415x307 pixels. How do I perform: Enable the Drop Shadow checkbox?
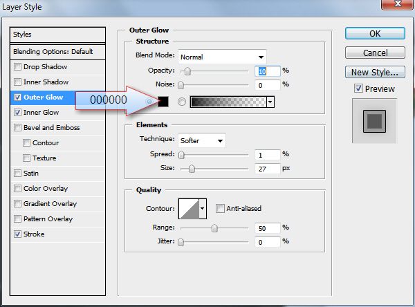[17, 66]
